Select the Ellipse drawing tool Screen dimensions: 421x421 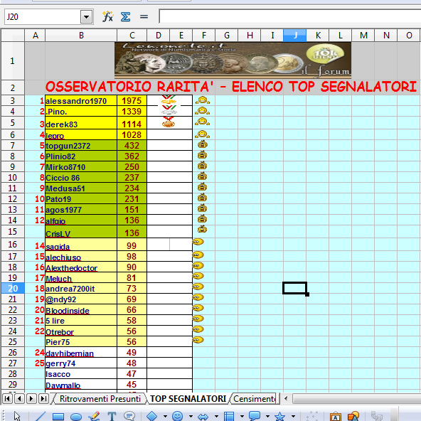(x=76, y=417)
